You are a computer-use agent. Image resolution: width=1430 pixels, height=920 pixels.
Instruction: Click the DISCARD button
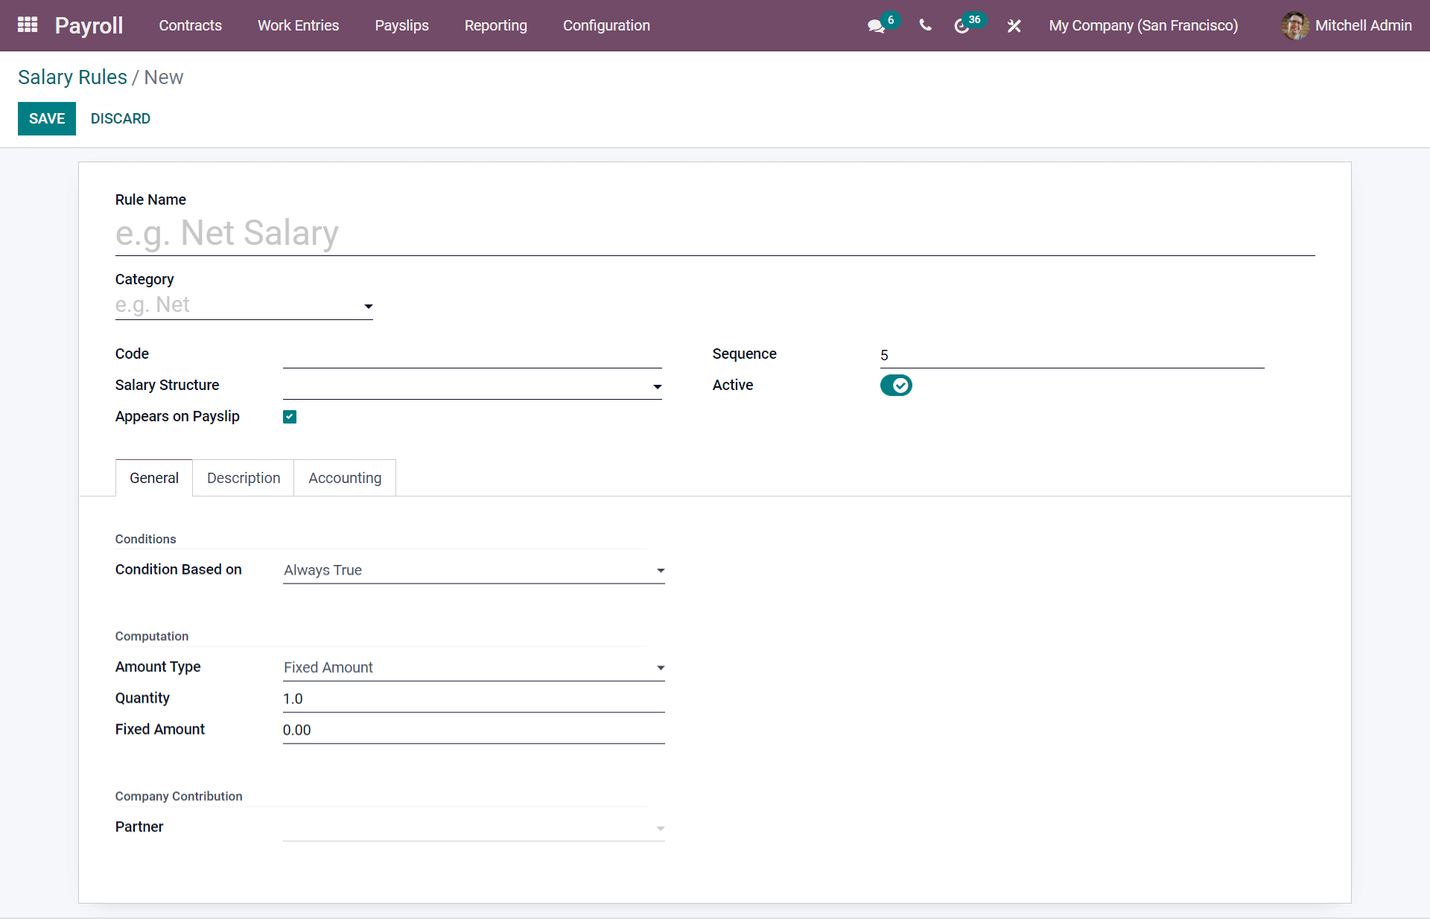[x=120, y=118]
